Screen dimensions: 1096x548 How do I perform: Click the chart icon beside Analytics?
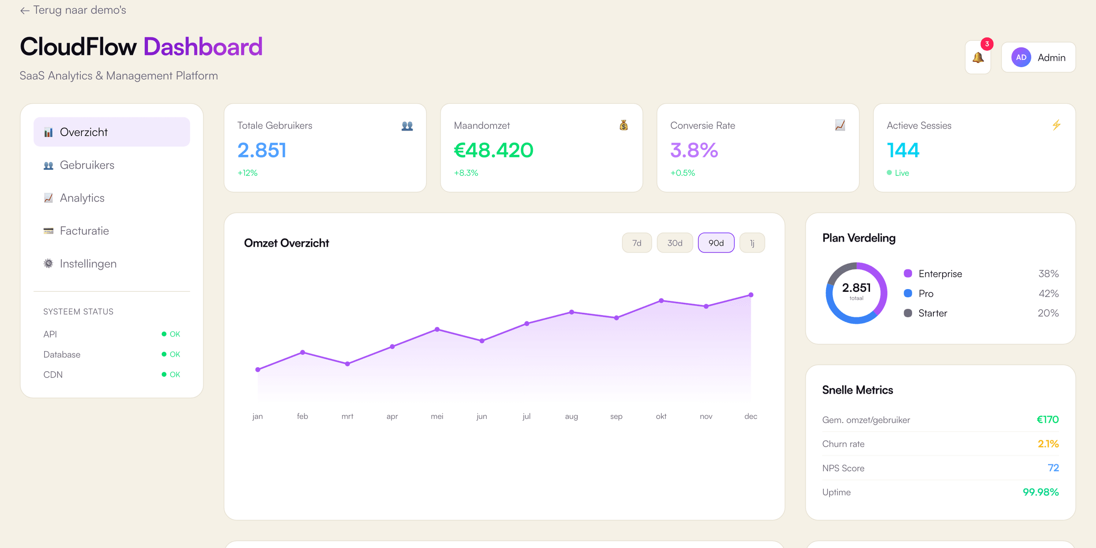(48, 198)
